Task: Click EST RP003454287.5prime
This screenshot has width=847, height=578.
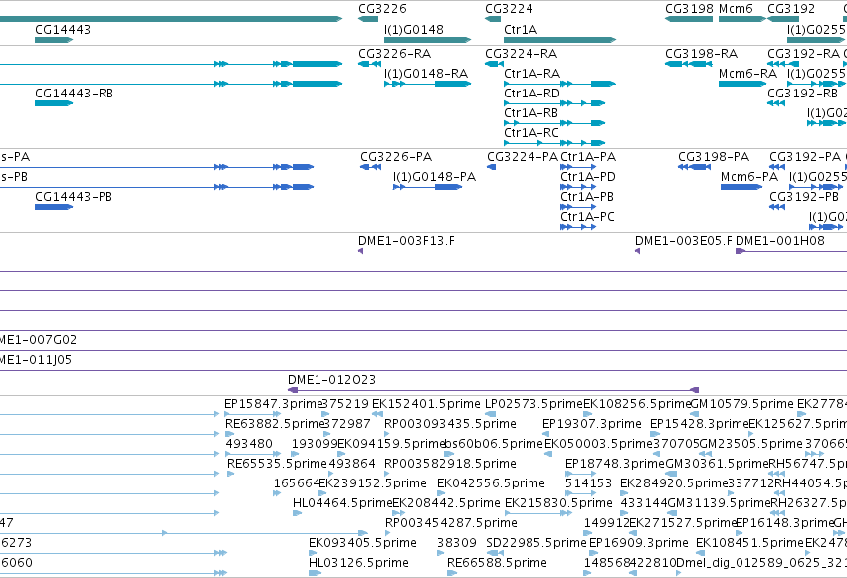Action: [x=388, y=533]
